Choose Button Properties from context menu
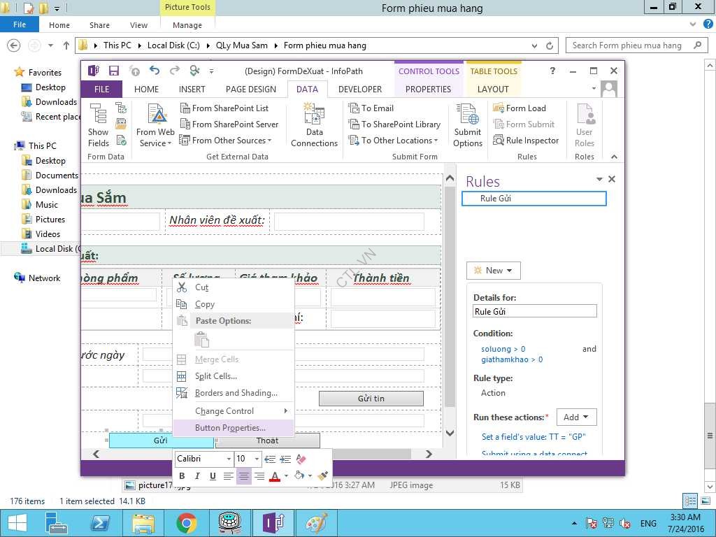This screenshot has width=716, height=537. (230, 428)
